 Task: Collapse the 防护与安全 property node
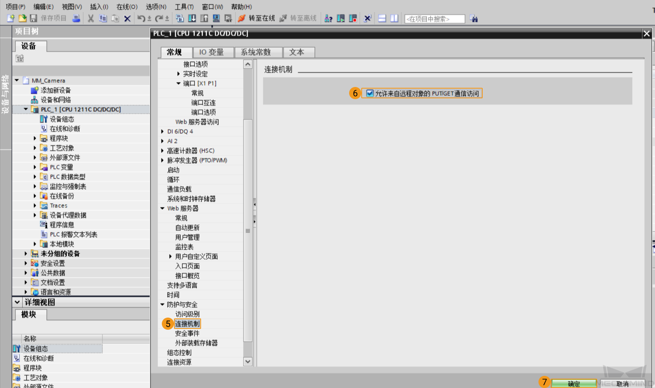pyautogui.click(x=162, y=305)
